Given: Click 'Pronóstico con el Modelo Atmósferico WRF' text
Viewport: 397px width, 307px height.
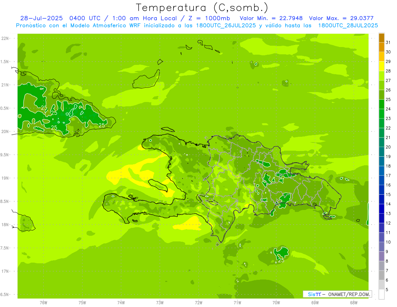Looking at the screenshot, I should [x=79, y=26].
